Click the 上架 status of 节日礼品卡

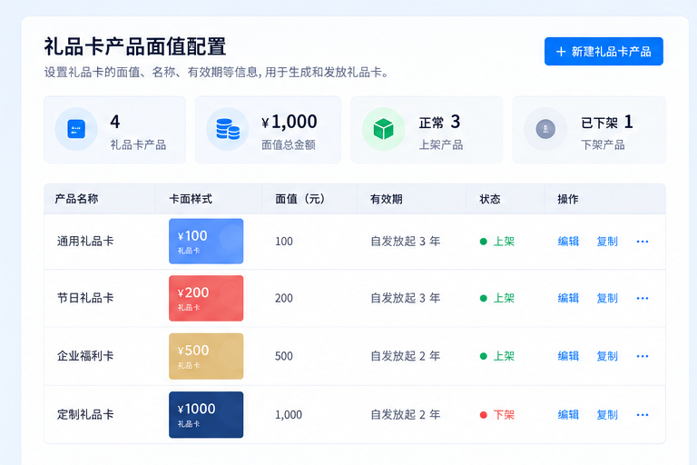(x=497, y=298)
